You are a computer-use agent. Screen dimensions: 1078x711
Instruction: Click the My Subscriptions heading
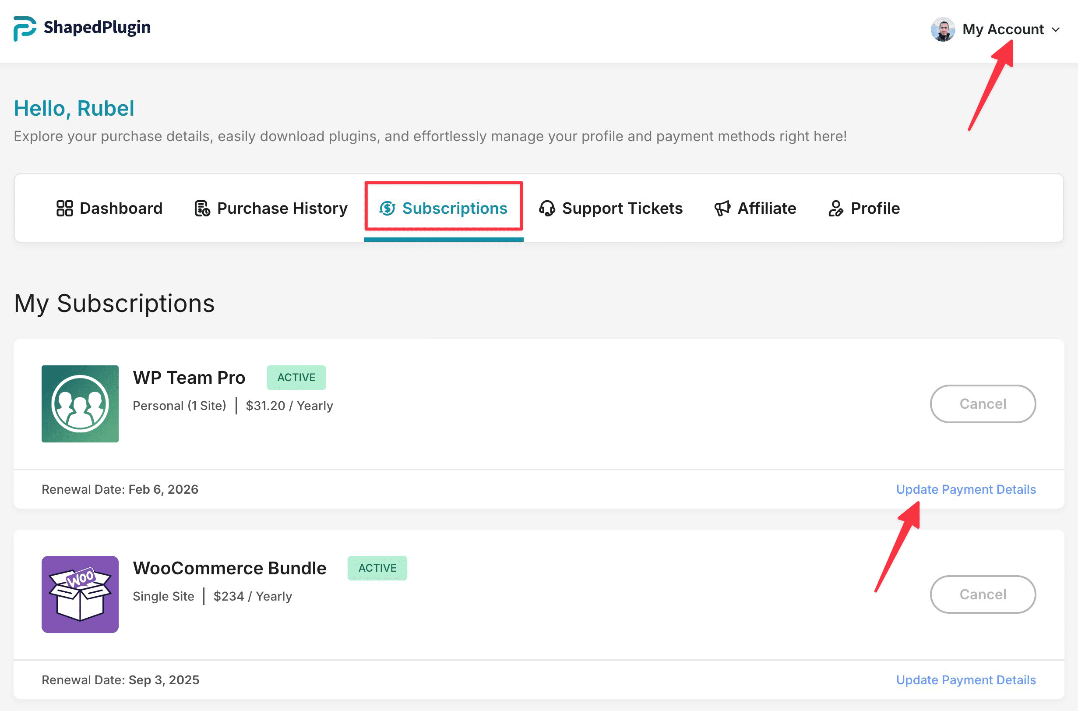(114, 303)
